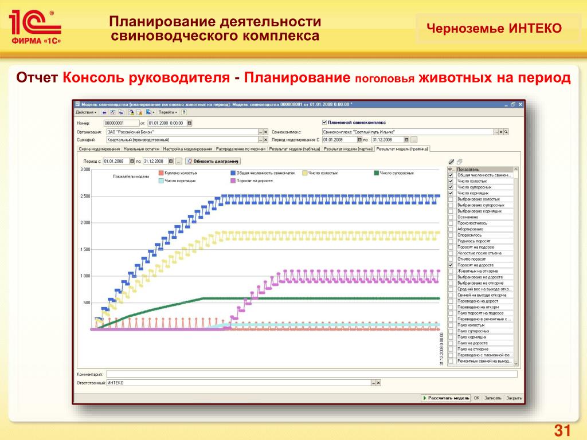The image size is (587, 440).
Task: Click Общая численность свиноматок blue legend swatch
Action: click(233, 173)
